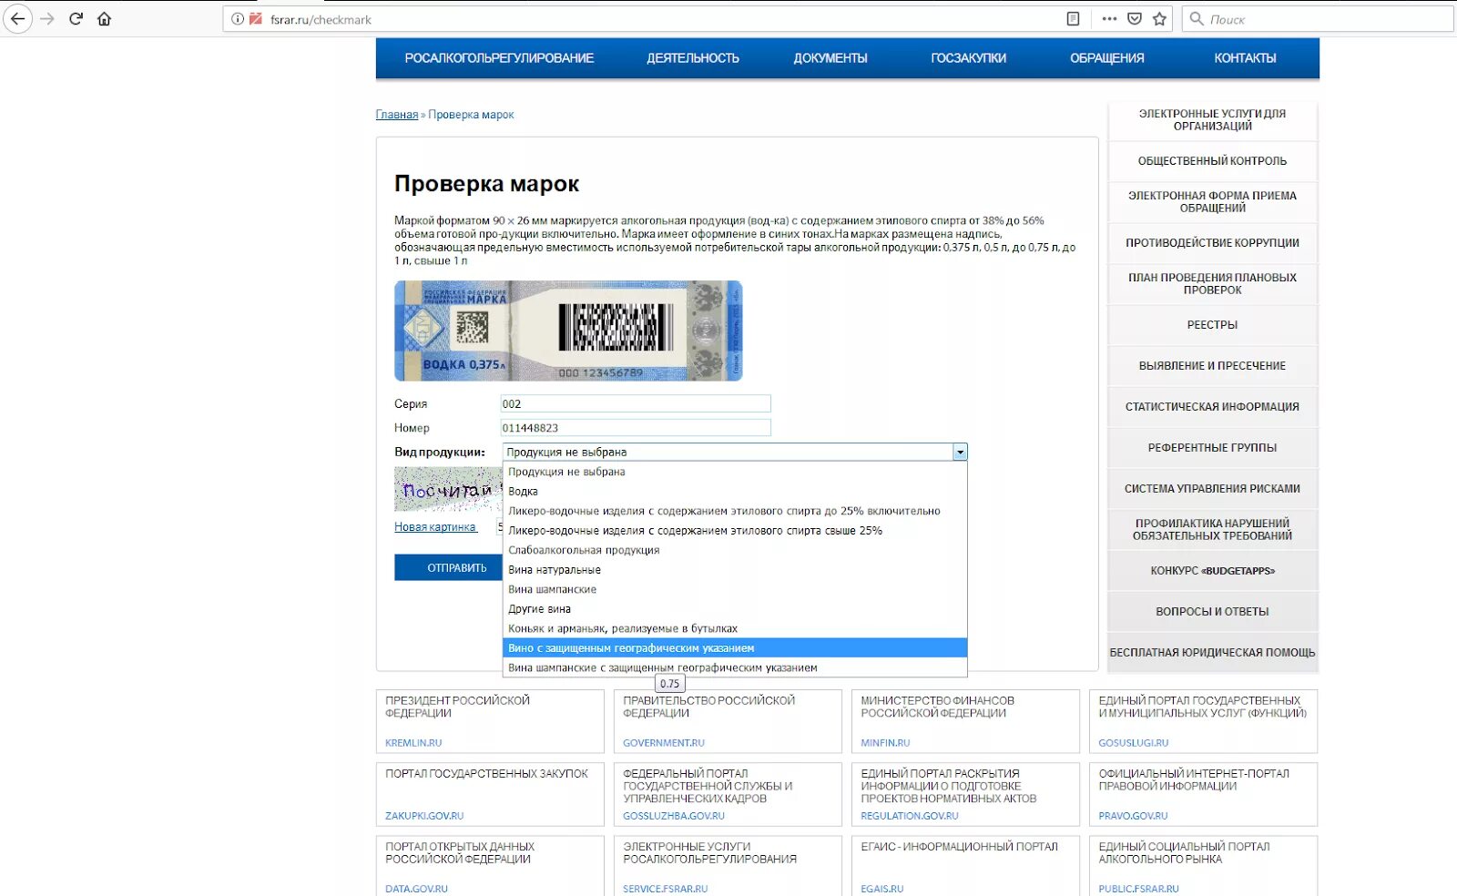This screenshot has height=896, width=1457.
Task: Collapse the Вид продукции dropdown arrow
Action: click(960, 453)
